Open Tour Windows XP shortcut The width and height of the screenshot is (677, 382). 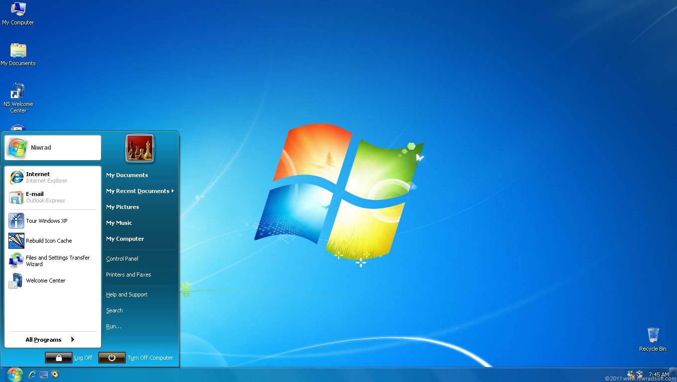pyautogui.click(x=46, y=221)
